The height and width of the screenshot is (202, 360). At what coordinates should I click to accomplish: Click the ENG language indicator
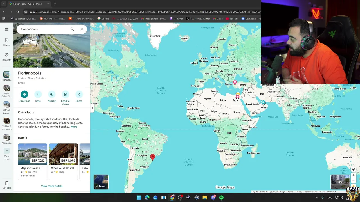pos(330,198)
